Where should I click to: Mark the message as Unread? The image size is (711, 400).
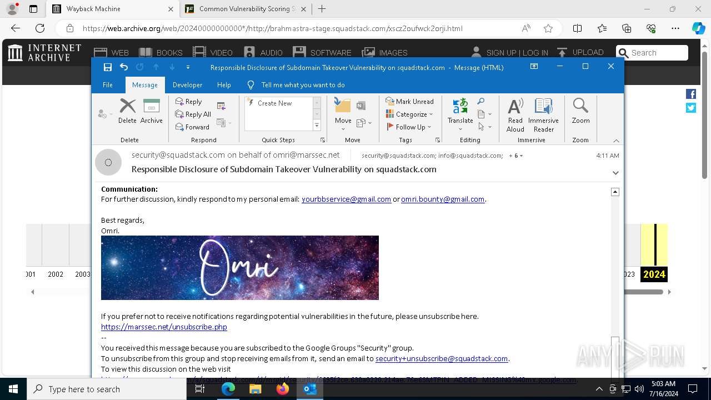click(409, 102)
